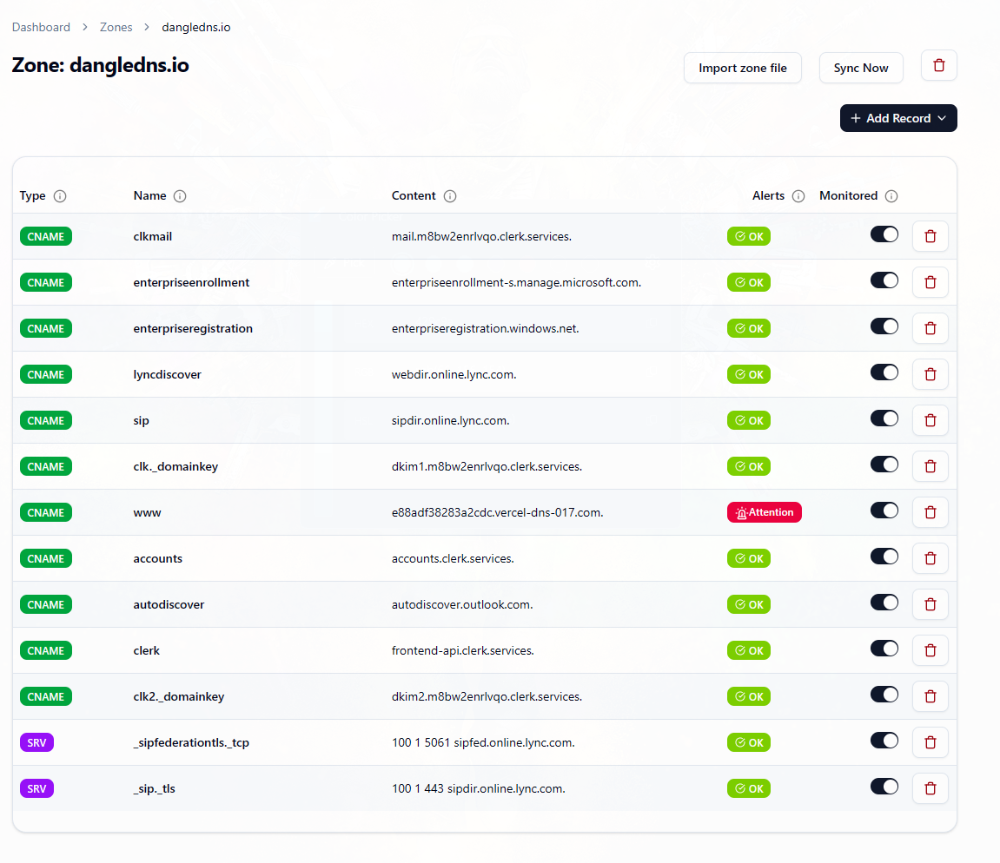Image resolution: width=1000 pixels, height=863 pixels.
Task: Delete the clkmail record
Action: pos(930,235)
